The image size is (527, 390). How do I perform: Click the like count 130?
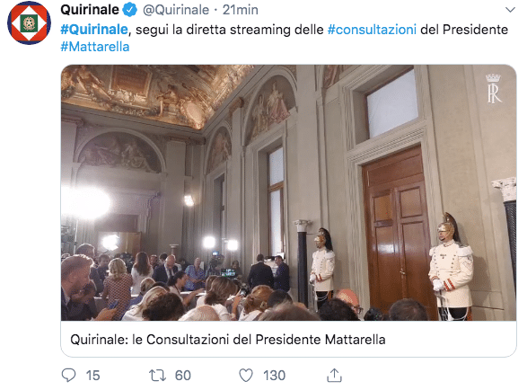point(274,376)
